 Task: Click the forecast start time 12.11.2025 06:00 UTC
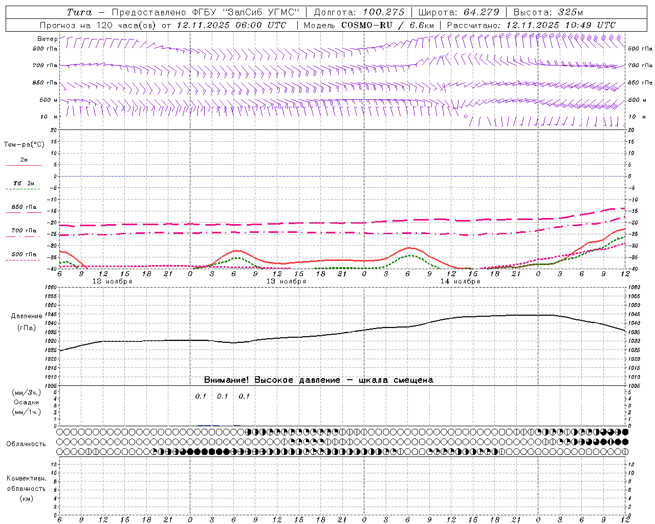tap(231, 25)
